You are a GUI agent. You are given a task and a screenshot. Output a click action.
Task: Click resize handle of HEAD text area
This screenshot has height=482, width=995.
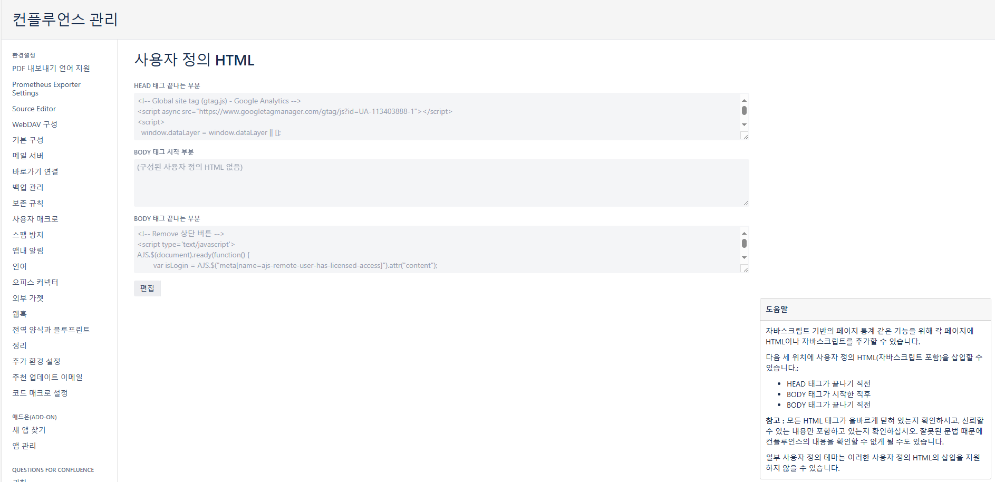click(745, 137)
